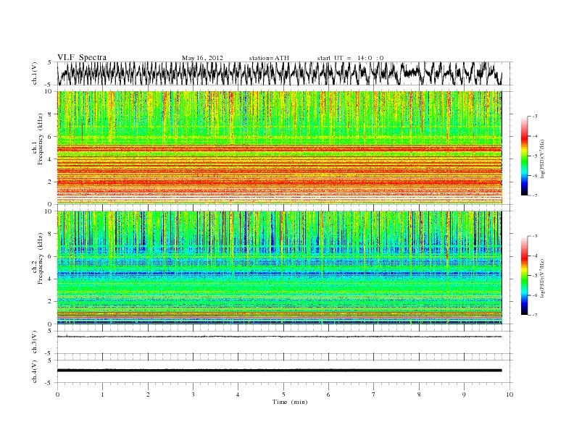The image size is (574, 443).
Task: Click the "station=ATH" header label
Action: click(269, 58)
